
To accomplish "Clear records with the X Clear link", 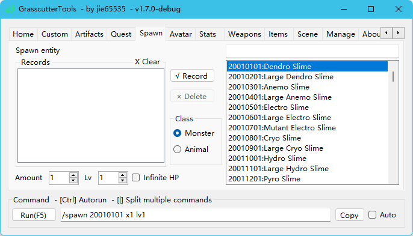I will (x=147, y=62).
